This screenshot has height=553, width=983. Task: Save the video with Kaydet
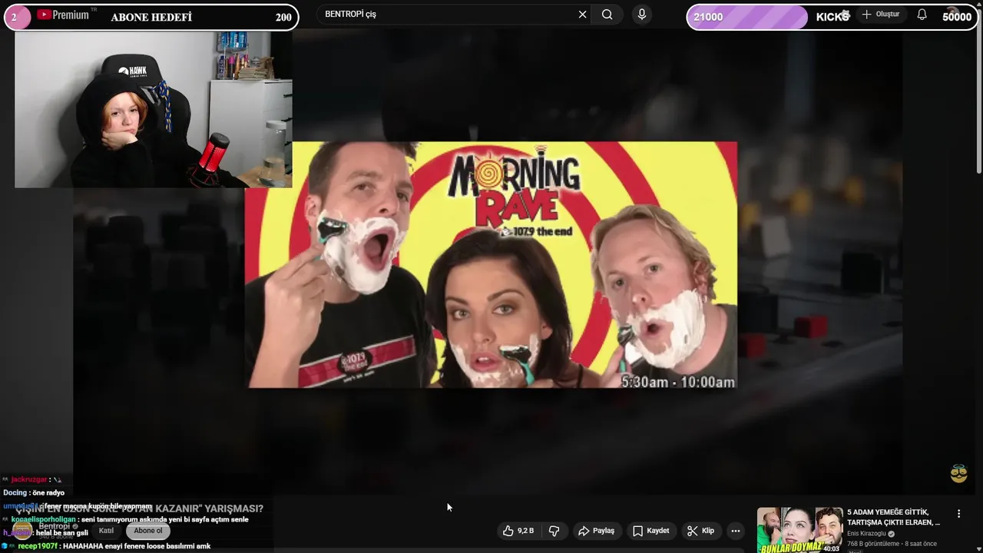click(x=650, y=531)
